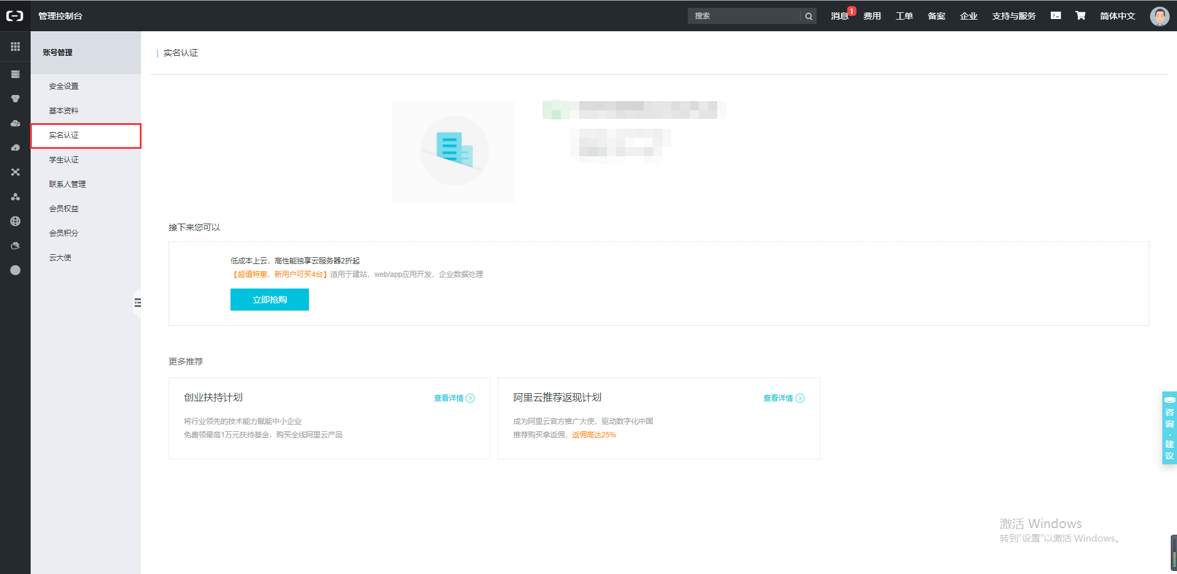1177x574 pixels.
Task: Expand the 费用 menu in top bar
Action: [872, 16]
